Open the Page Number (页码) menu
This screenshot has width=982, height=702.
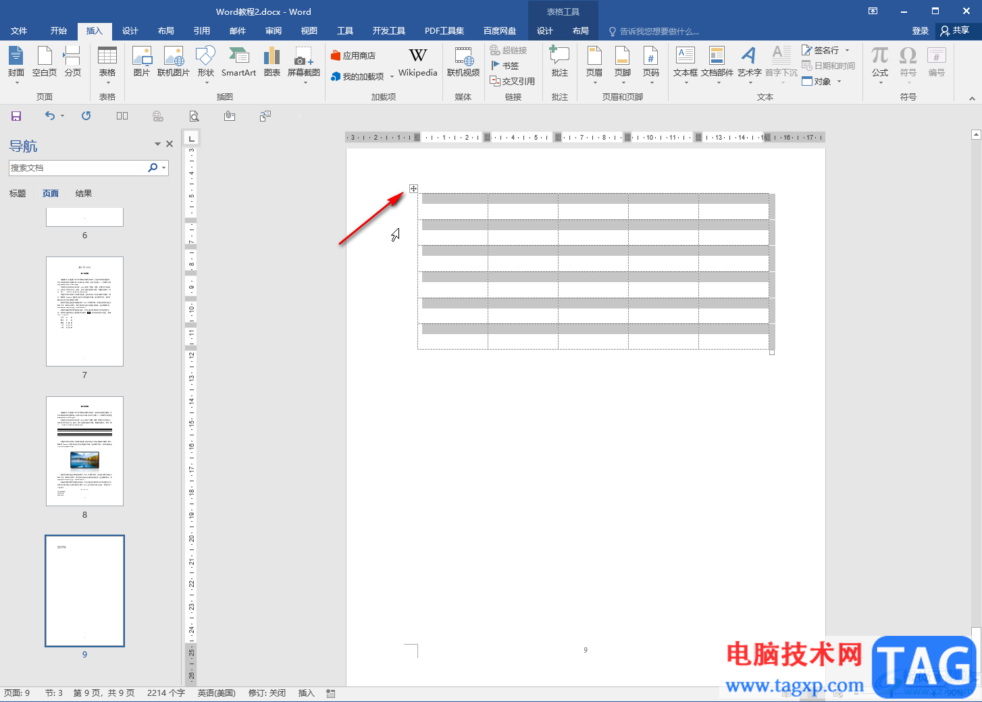651,65
